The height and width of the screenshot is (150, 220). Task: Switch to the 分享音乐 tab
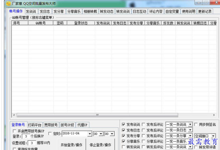[74, 11]
